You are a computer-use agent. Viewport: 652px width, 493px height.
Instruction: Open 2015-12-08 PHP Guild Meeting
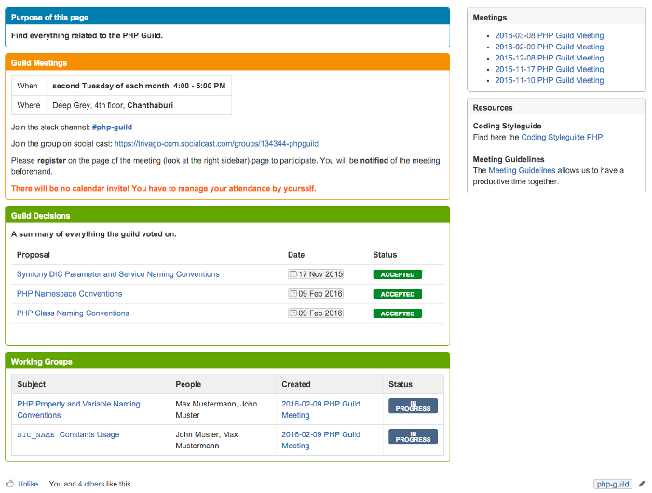click(x=549, y=59)
